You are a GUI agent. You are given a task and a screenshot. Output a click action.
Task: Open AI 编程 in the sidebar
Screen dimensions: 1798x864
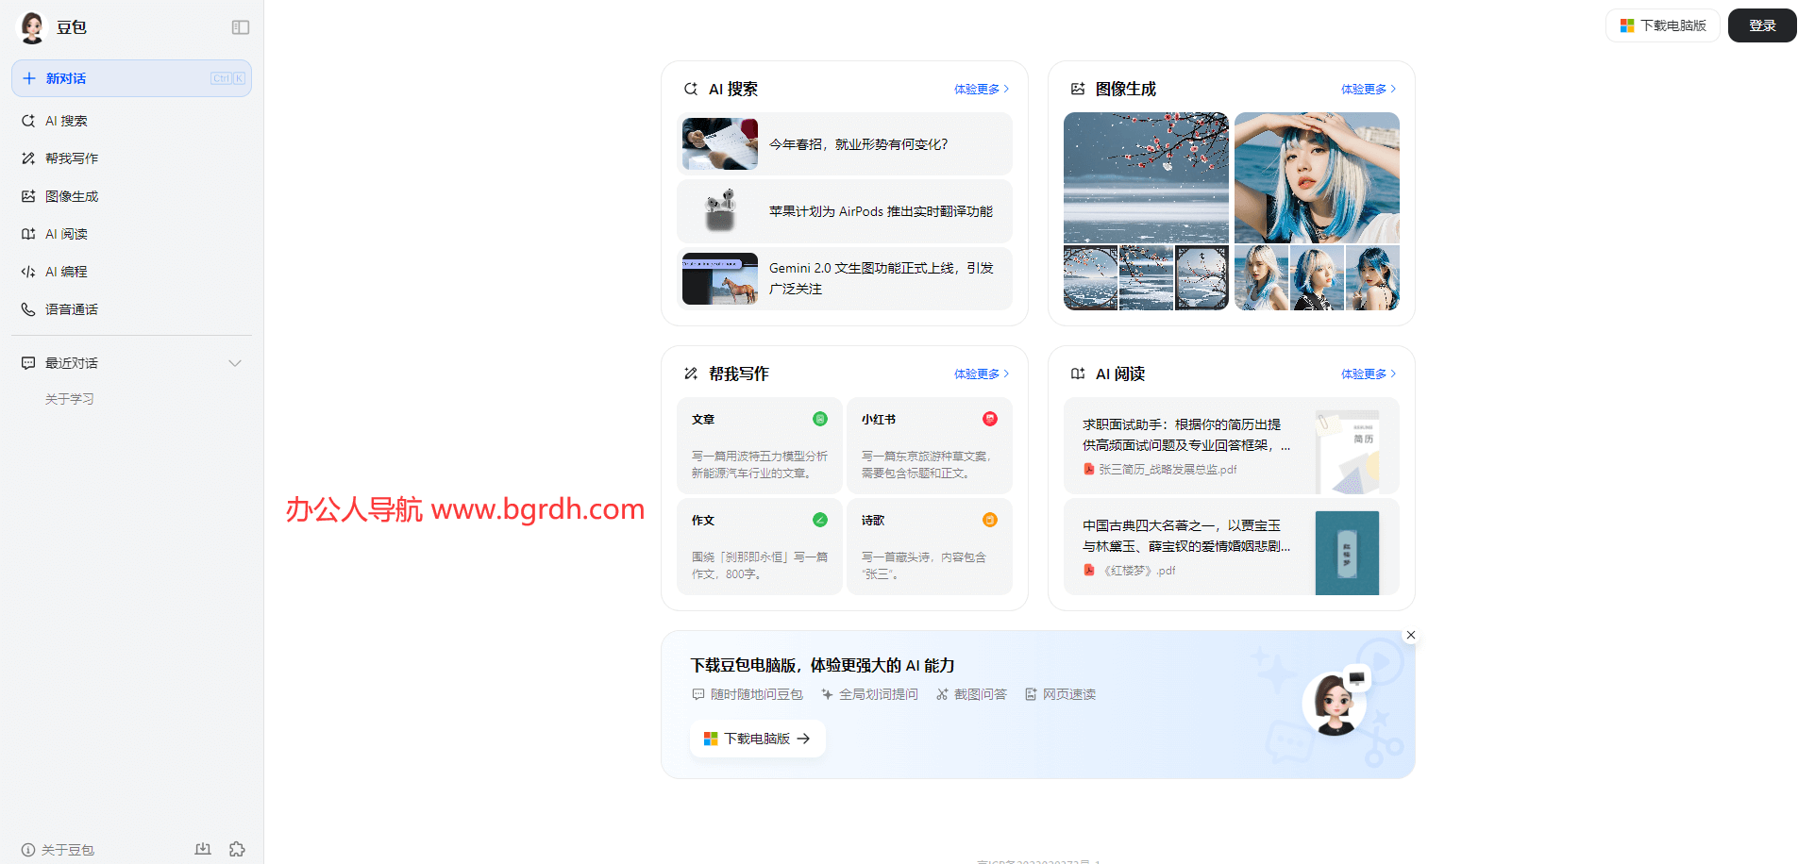(131, 272)
